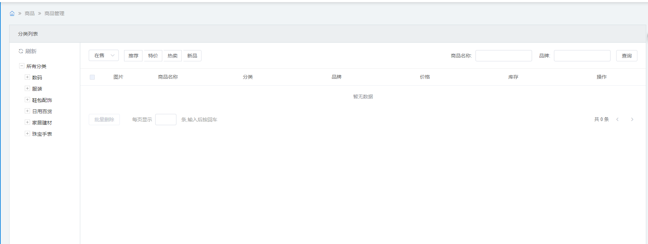Go to previous page arrow

point(618,120)
